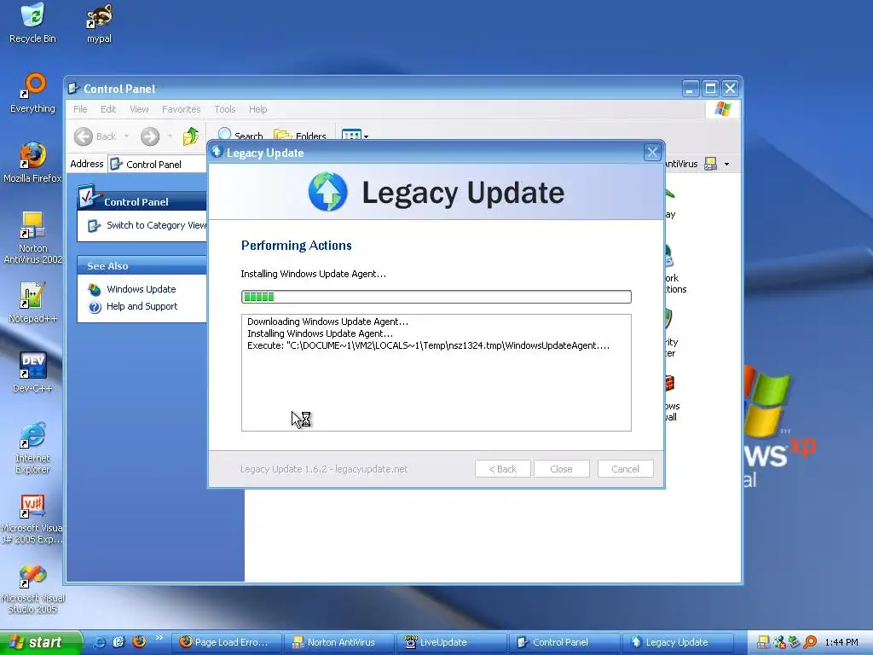Open the Favorites menu in Control Panel
The image size is (873, 655).
point(181,109)
